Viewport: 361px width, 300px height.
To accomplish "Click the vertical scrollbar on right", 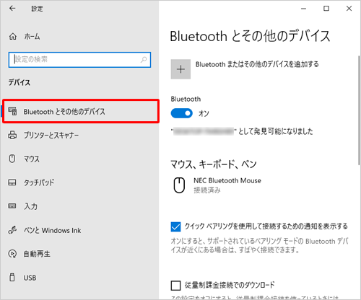I will 359,110.
